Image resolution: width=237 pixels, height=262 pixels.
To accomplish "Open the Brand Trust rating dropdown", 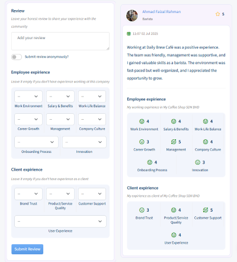I will (x=28, y=194).
